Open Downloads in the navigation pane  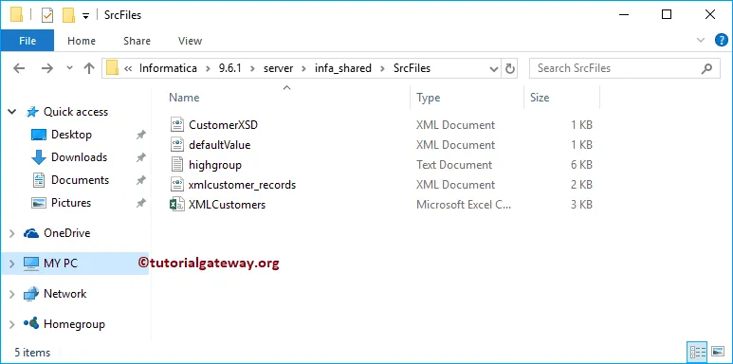79,157
